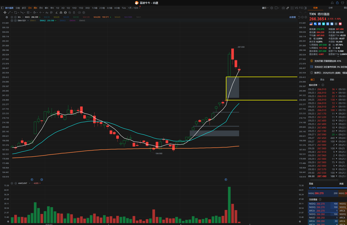Enter fullscreen chart mode

tap(292, 8)
